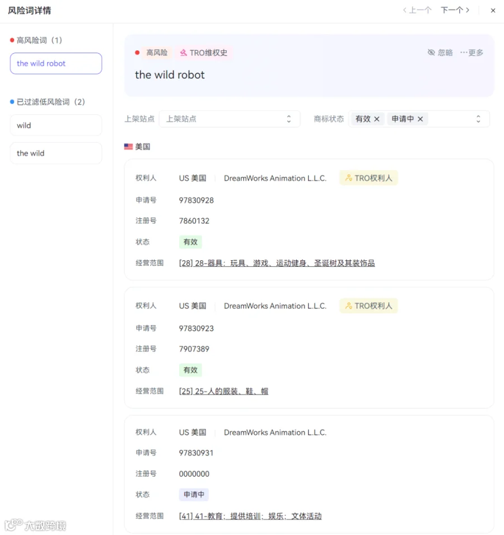Click the 申请中 status badge
Screen dimensions: 504x535
194,494
